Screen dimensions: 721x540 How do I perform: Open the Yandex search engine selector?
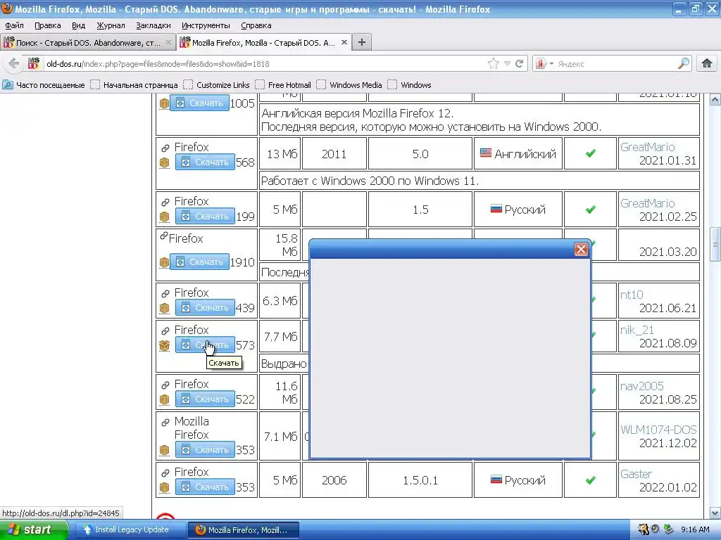[544, 63]
